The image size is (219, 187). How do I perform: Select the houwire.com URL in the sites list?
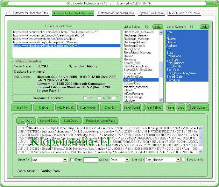point(67,35)
